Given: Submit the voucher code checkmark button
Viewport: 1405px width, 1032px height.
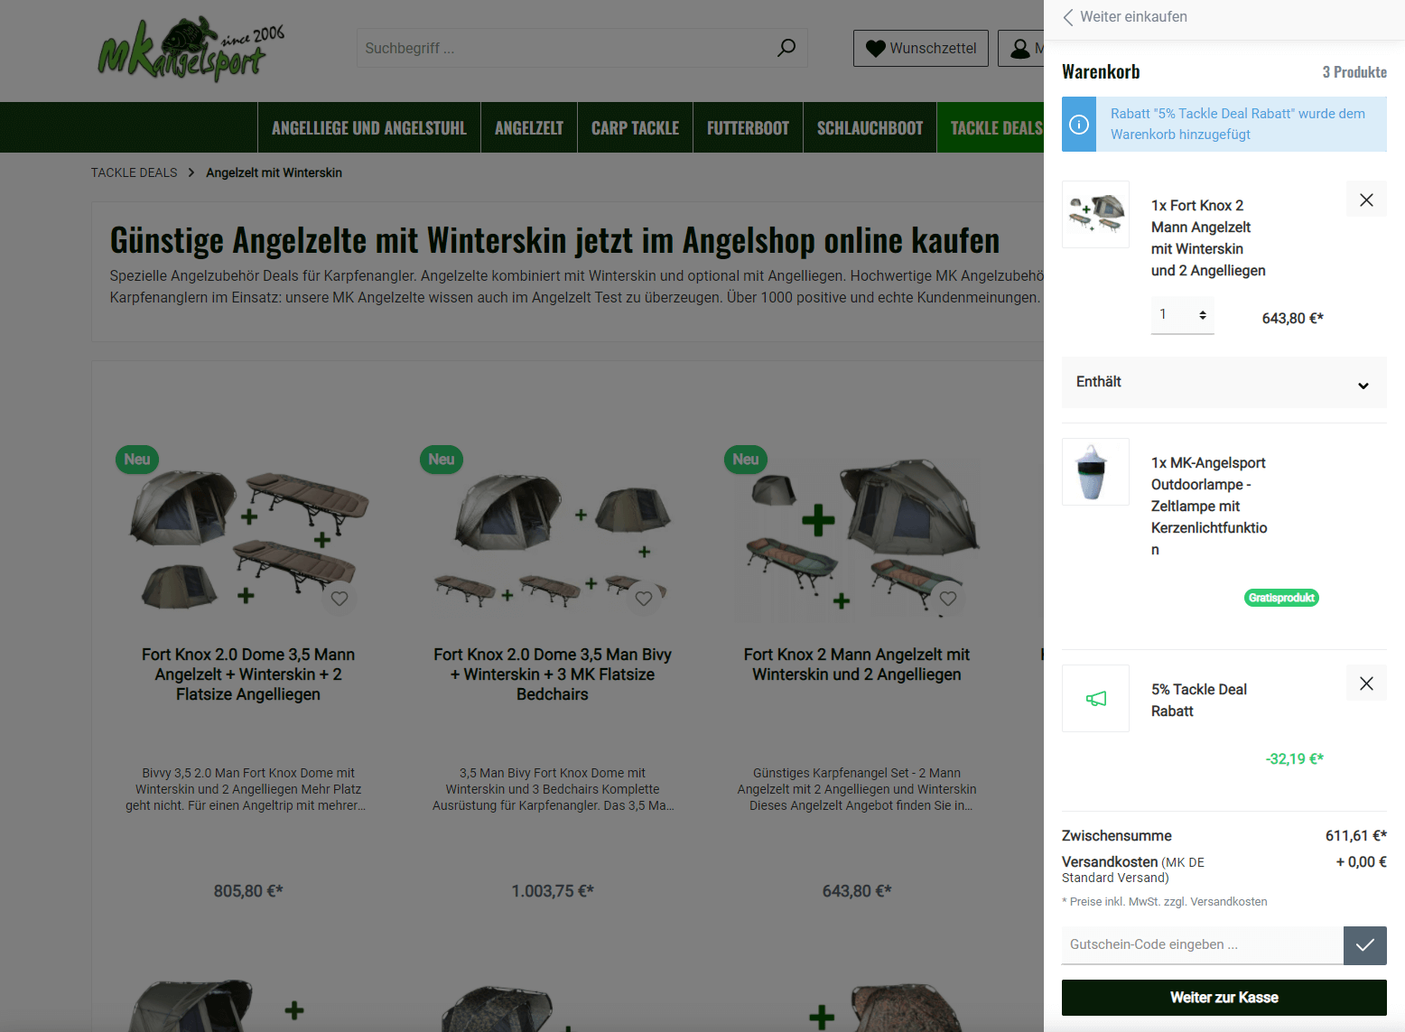Looking at the screenshot, I should tap(1364, 945).
